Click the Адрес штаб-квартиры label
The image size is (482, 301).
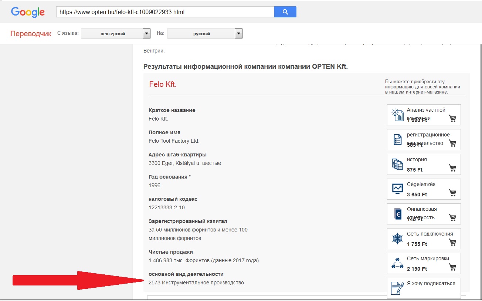177,155
